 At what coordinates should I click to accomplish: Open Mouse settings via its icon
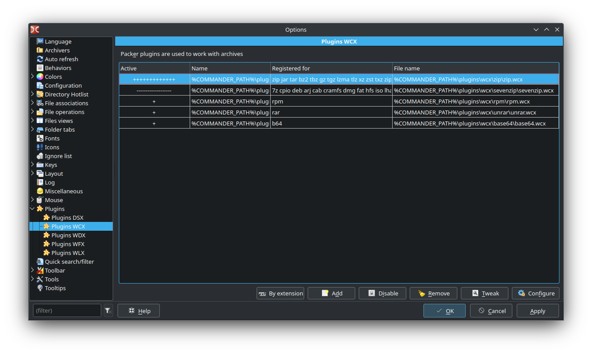coord(39,200)
